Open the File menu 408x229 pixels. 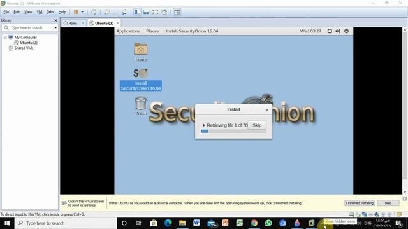point(6,12)
